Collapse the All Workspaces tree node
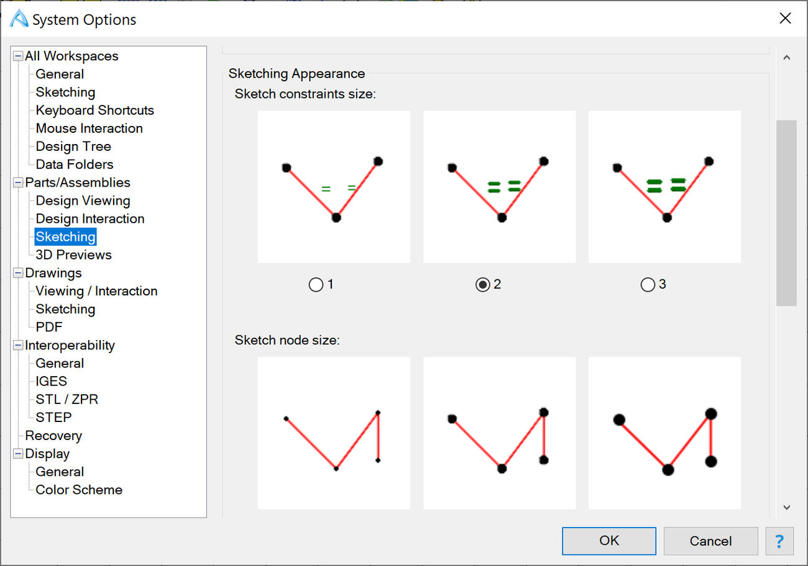This screenshot has width=808, height=566. 18,56
